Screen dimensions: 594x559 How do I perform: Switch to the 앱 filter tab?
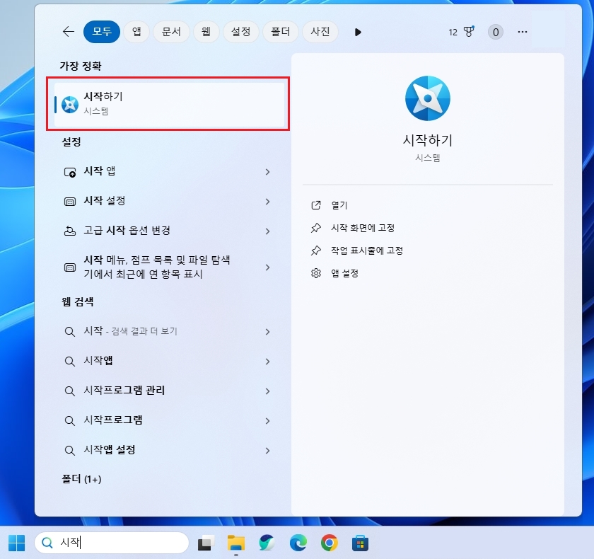[136, 32]
